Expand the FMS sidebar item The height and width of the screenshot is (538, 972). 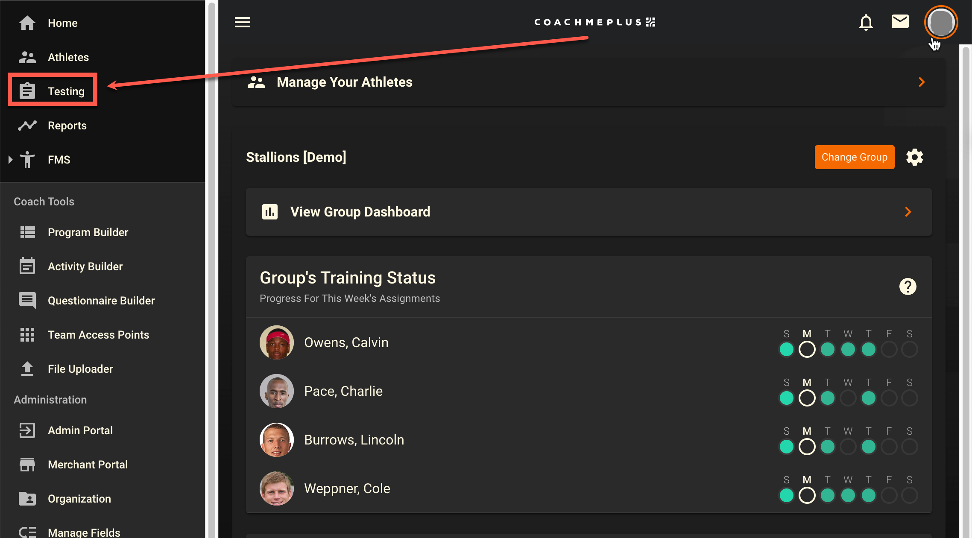pyautogui.click(x=11, y=160)
